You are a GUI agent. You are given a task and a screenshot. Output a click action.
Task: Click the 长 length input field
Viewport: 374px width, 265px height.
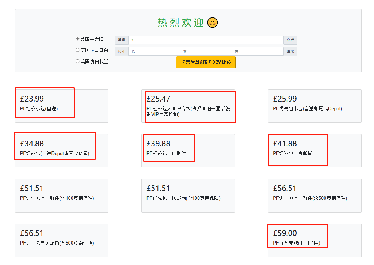click(x=154, y=51)
